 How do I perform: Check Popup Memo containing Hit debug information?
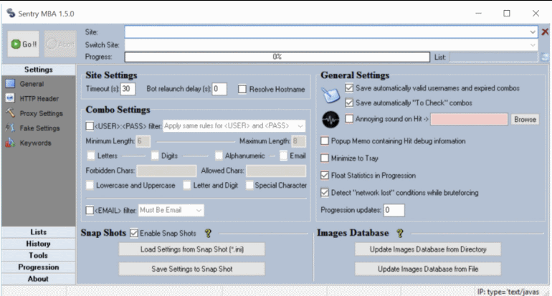pos(325,140)
